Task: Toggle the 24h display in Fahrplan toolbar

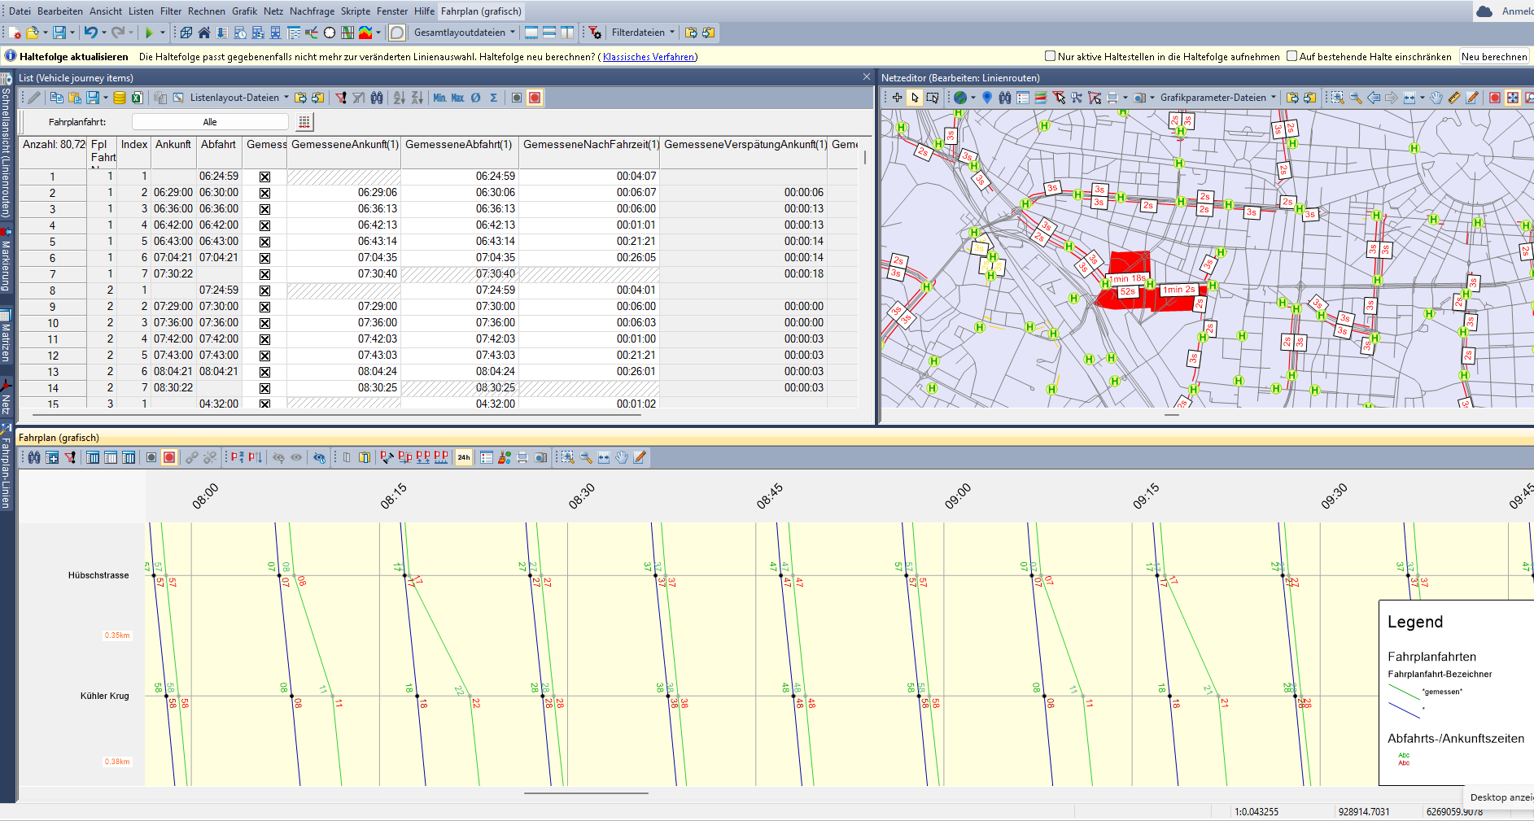Action: click(x=464, y=457)
